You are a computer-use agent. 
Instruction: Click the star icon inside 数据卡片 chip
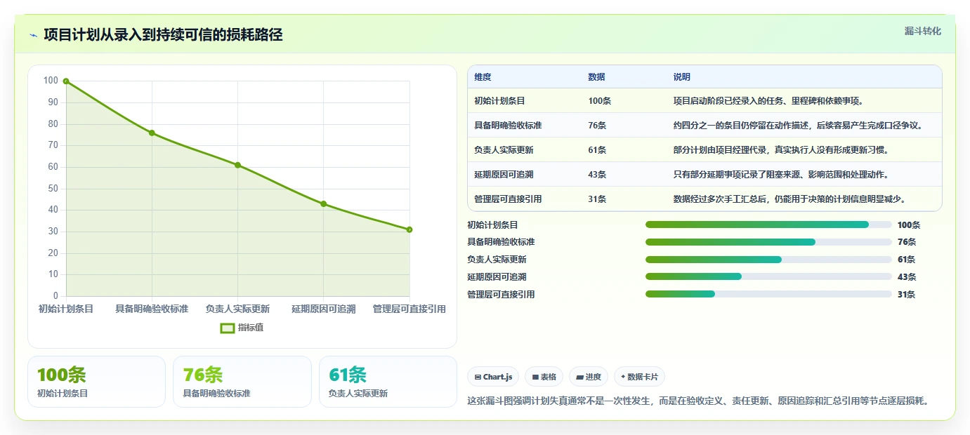(x=623, y=377)
